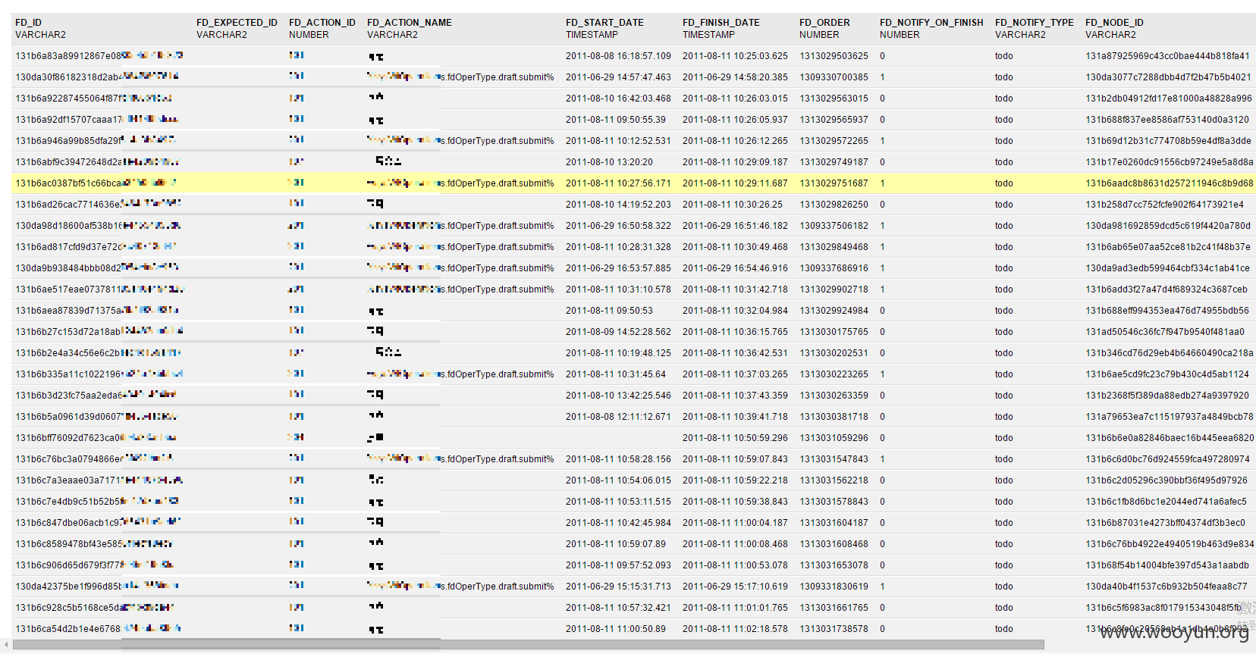Select node ID 131b6b87031e4273bff04374df3b3ec0

click(x=1165, y=523)
